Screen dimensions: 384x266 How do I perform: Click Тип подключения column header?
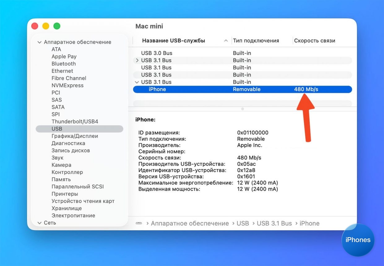[x=256, y=41]
